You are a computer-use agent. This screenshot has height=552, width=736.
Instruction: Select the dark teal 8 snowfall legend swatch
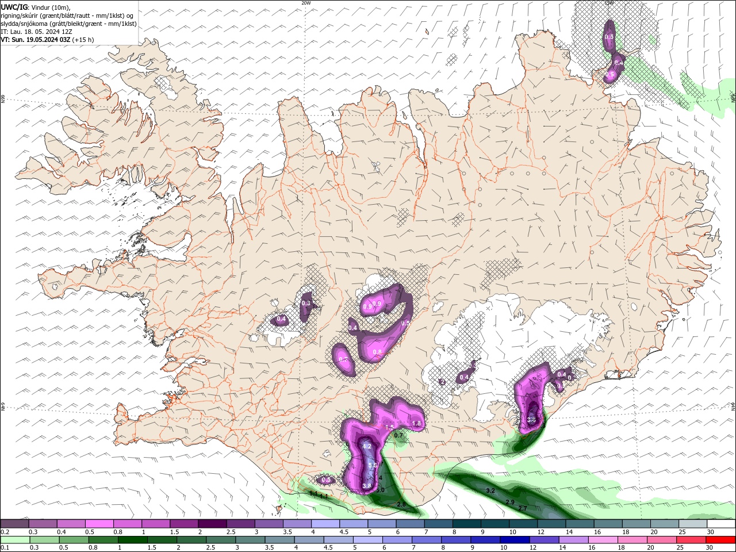pyautogui.click(x=467, y=523)
